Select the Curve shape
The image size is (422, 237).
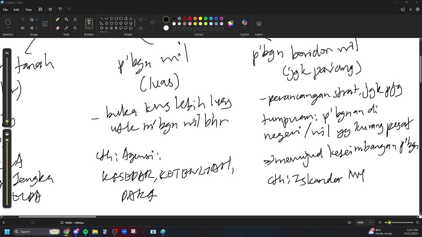(106, 18)
